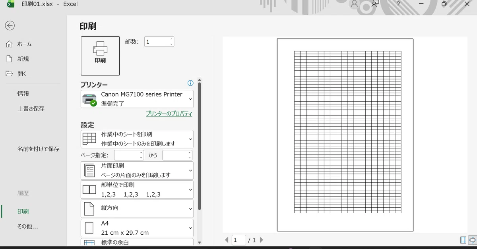Click the sheet grid icon beside 作業中のシートを印刷
This screenshot has height=249, width=477.
[89, 139]
